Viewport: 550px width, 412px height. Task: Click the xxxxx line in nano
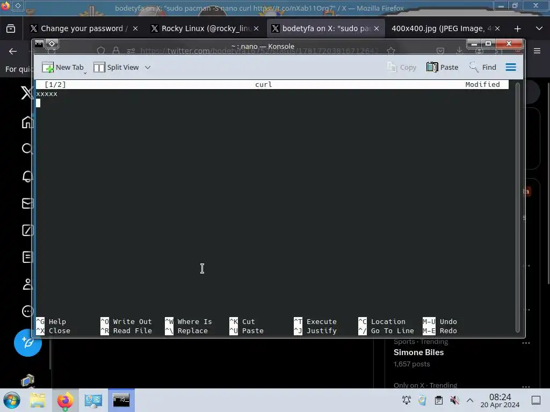pos(47,94)
